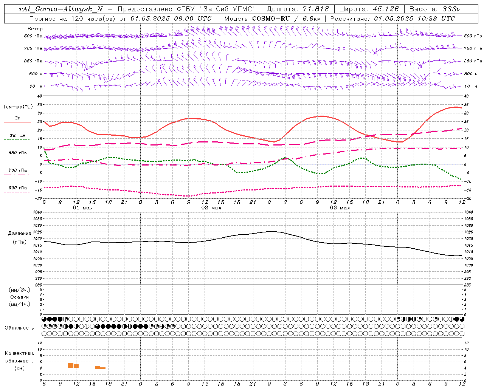Click the (мм/1ч.) precipitation unit label
The height and width of the screenshot is (387, 484).
20,304
